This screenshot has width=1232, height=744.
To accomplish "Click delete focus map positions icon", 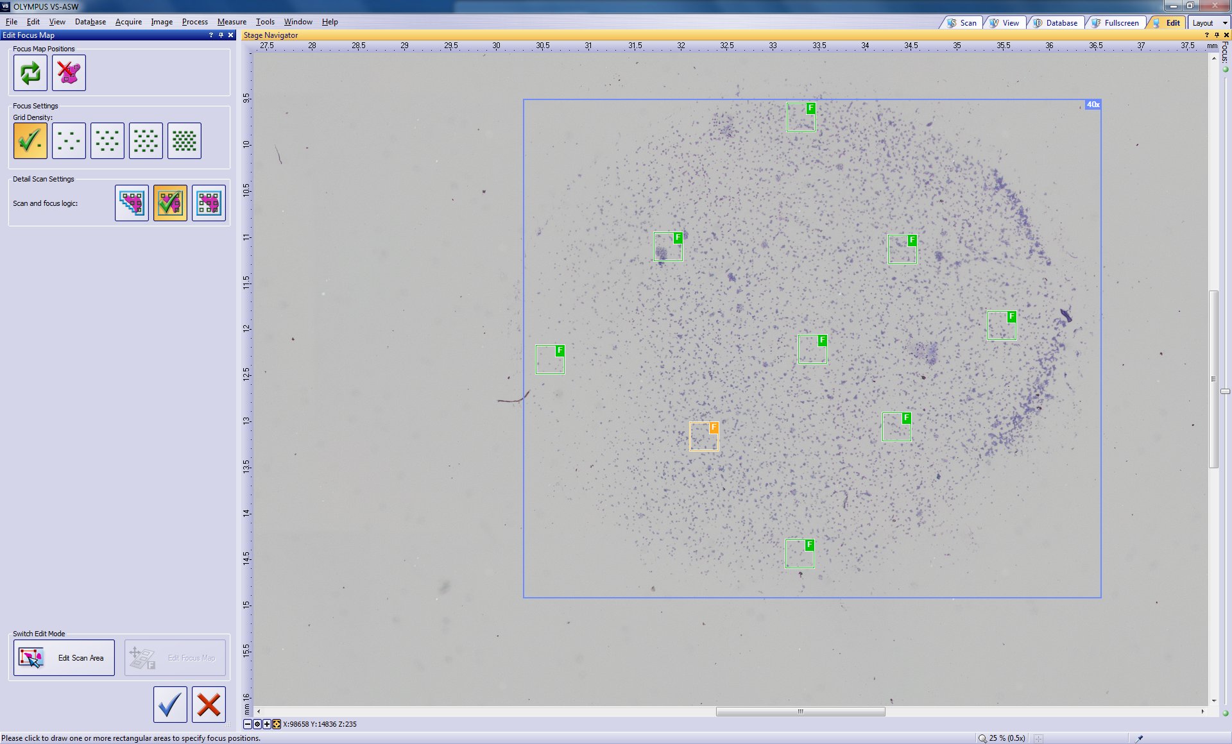I will [x=69, y=73].
